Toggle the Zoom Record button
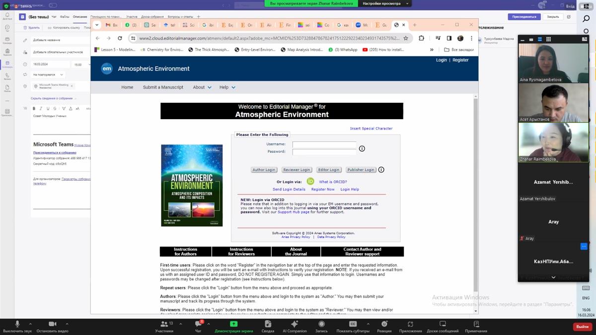This screenshot has width=596, height=335. pos(321,324)
